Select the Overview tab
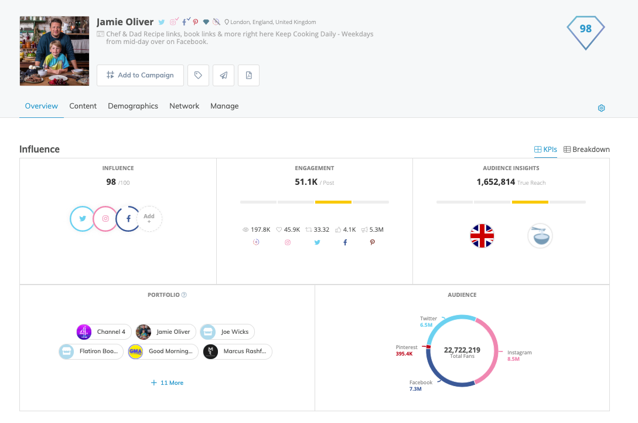Screen dimensions: 638x423 pos(42,106)
